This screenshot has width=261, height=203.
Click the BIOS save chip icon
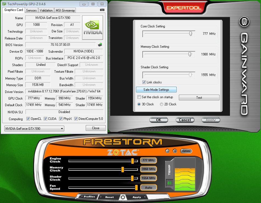100,44
